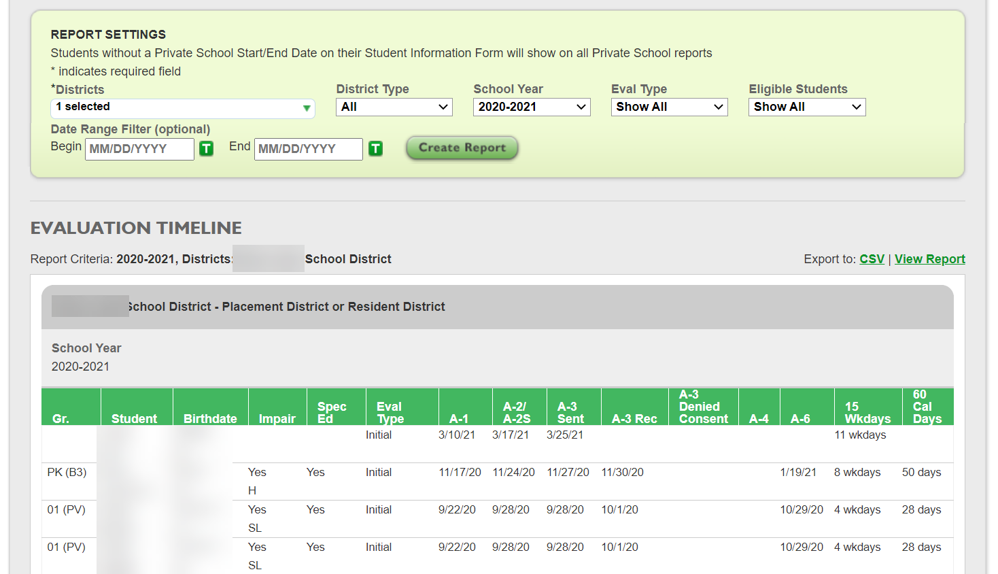This screenshot has width=998, height=574.
Task: Click the A-2/A-2S column header
Action: 519,407
